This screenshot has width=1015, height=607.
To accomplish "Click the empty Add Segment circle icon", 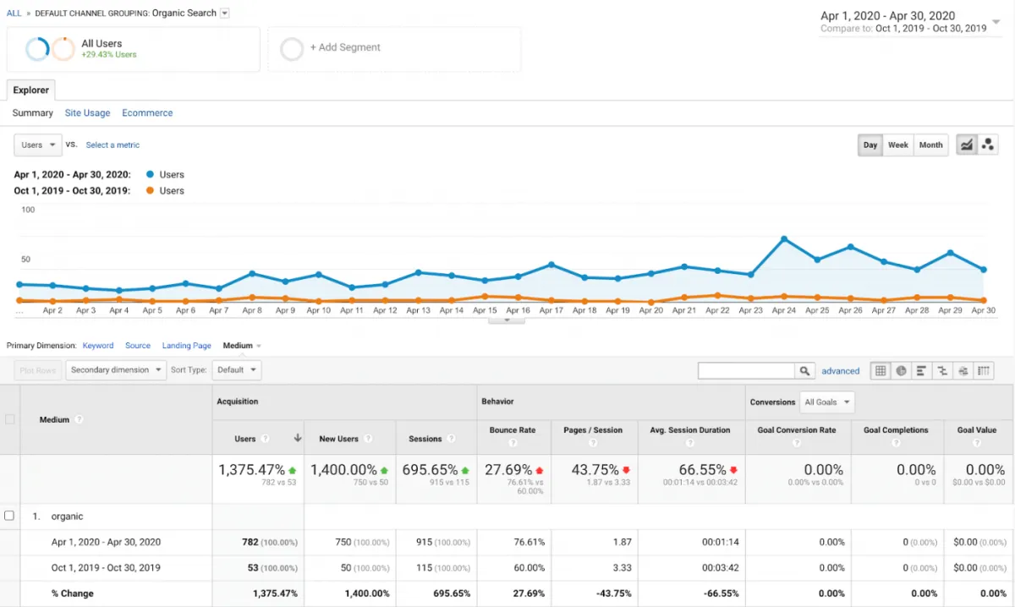I will pyautogui.click(x=291, y=48).
